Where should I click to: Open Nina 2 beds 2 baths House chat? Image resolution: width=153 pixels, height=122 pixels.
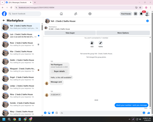tap(21, 96)
